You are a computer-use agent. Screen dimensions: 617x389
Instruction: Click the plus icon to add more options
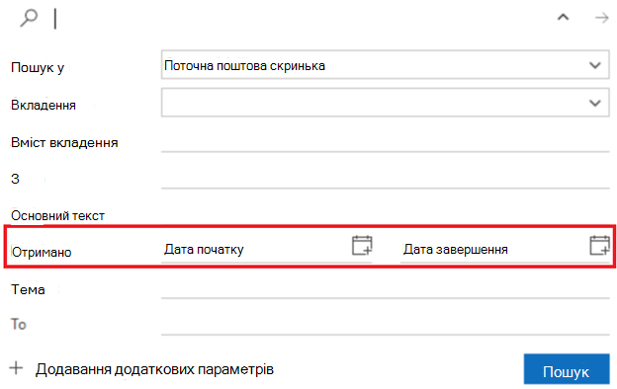pyautogui.click(x=16, y=368)
